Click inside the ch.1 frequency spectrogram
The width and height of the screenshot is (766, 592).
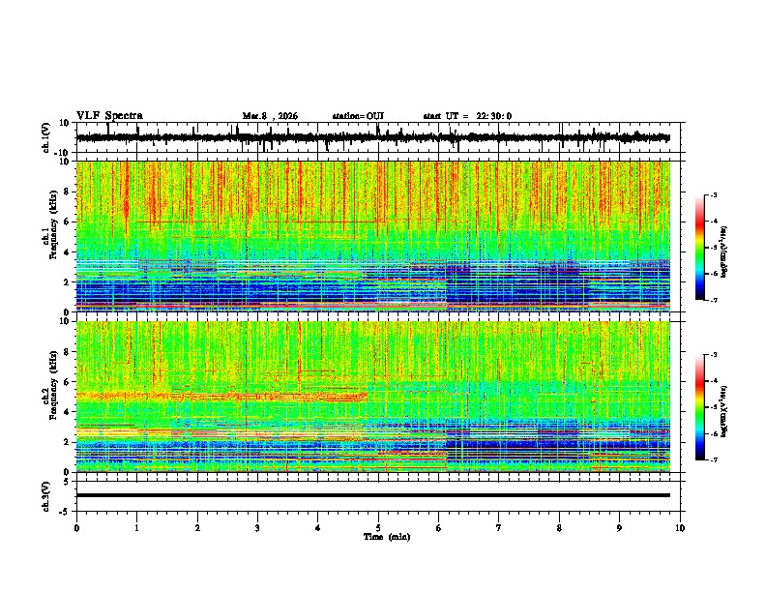(x=372, y=236)
